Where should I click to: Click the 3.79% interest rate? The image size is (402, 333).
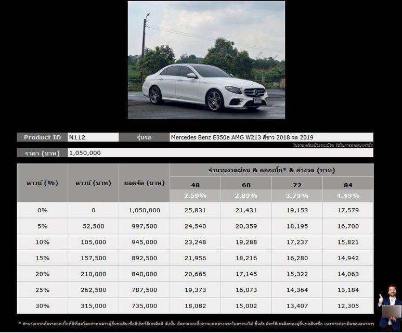click(x=297, y=196)
